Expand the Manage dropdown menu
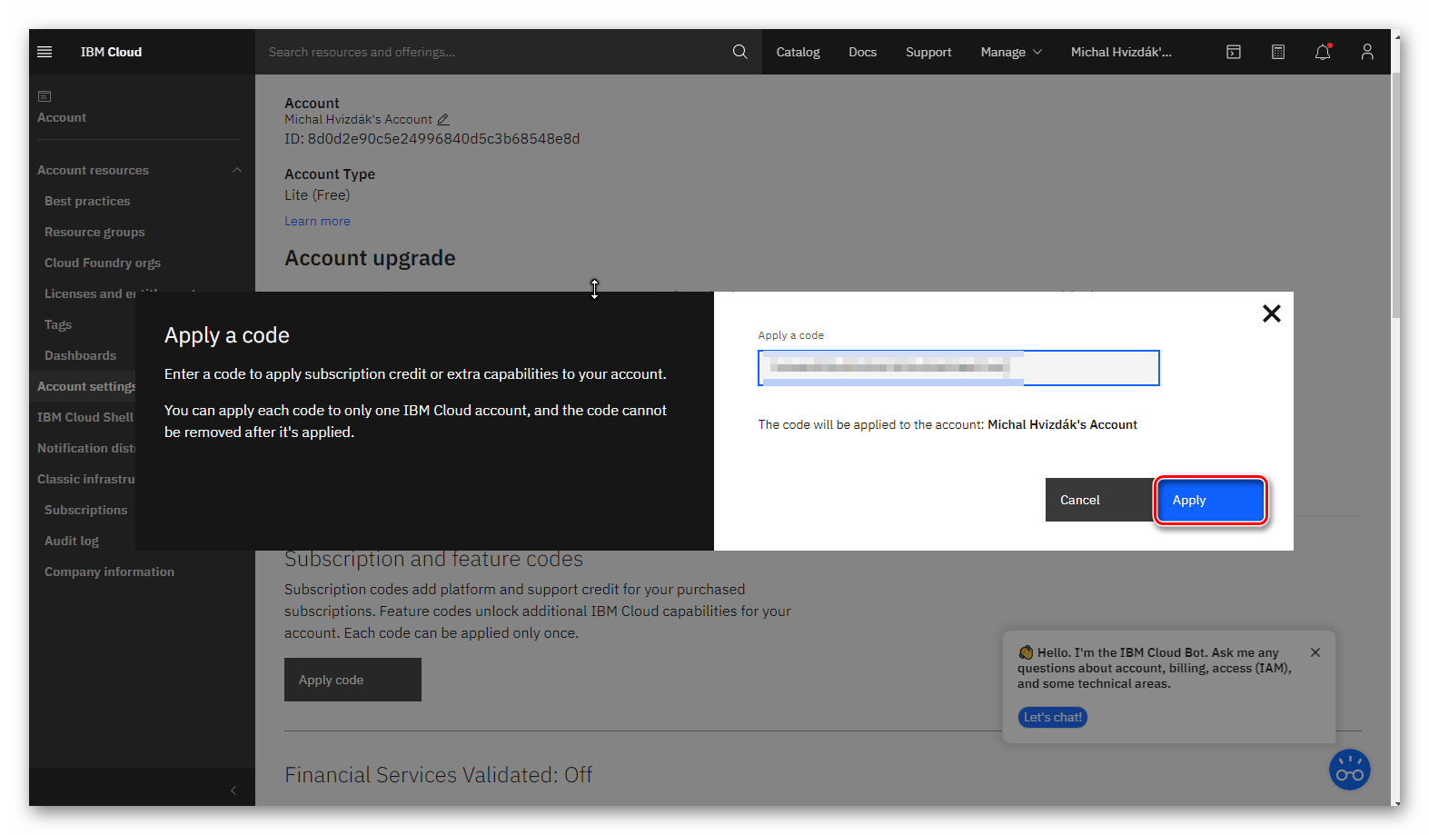The image size is (1429, 835). click(1010, 52)
